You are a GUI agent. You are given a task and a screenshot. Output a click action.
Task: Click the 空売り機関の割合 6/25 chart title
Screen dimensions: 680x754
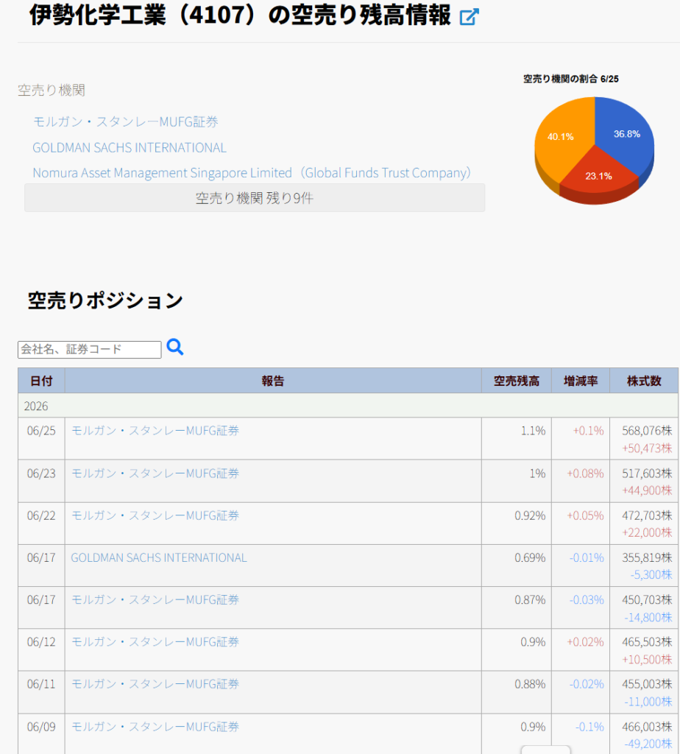coord(571,79)
